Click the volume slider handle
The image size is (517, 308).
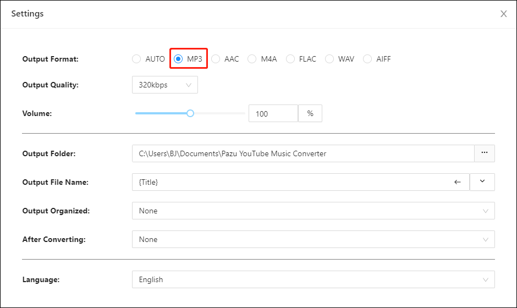pos(190,113)
